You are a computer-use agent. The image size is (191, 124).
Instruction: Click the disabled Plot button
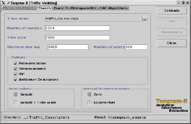tap(172, 21)
